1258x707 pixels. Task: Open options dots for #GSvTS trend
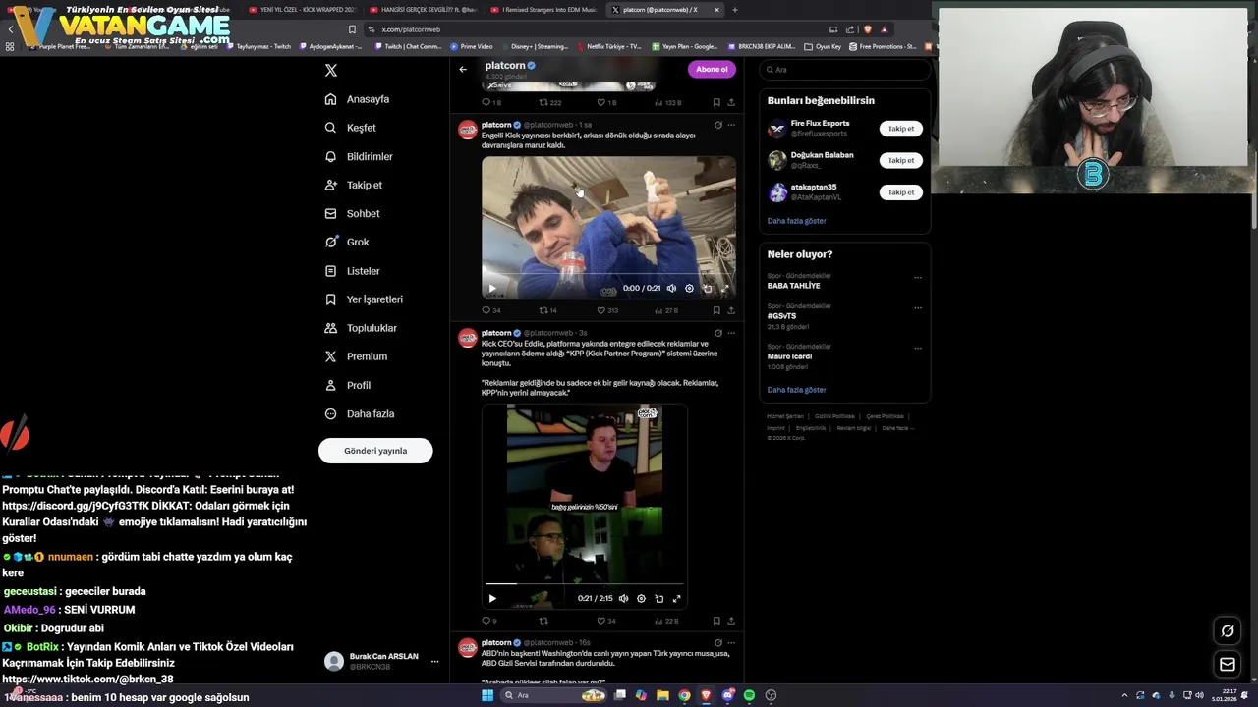(x=918, y=307)
